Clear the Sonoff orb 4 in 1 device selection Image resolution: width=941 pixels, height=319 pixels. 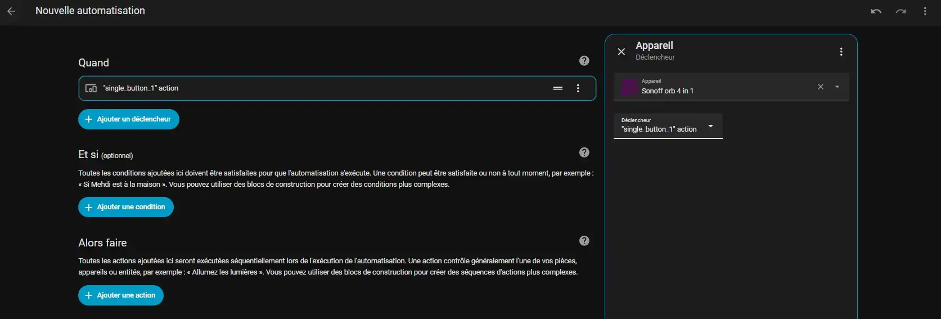click(820, 87)
